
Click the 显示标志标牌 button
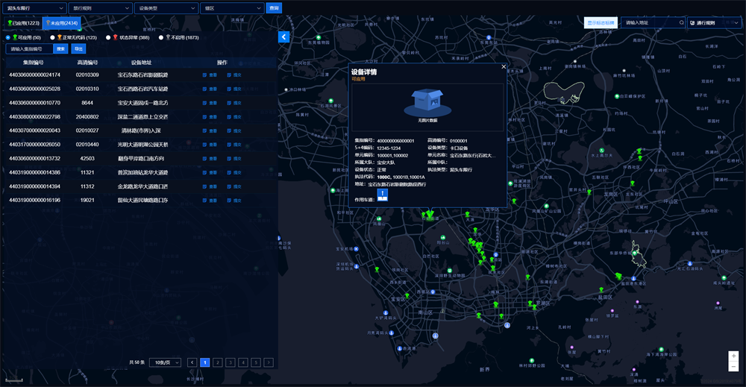[600, 23]
